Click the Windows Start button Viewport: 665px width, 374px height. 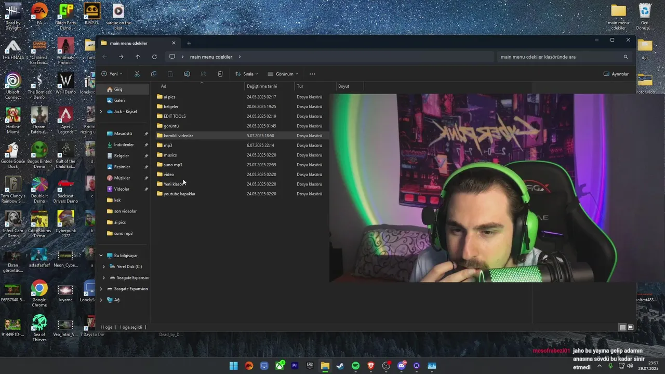[234, 366]
